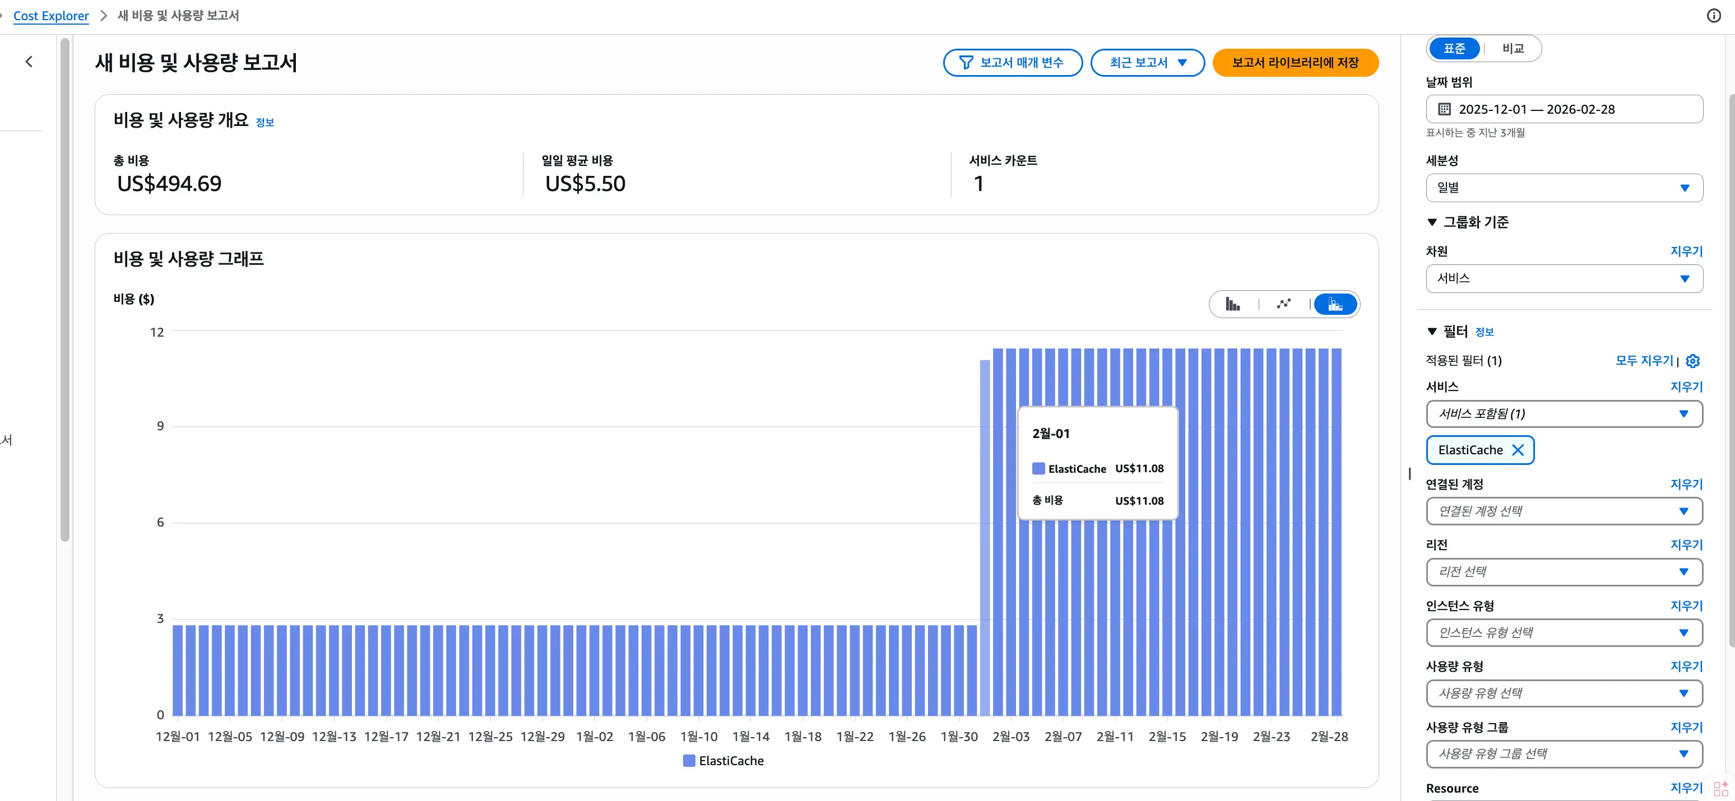
Task: Open the info panel icon top-right
Action: click(x=1714, y=16)
